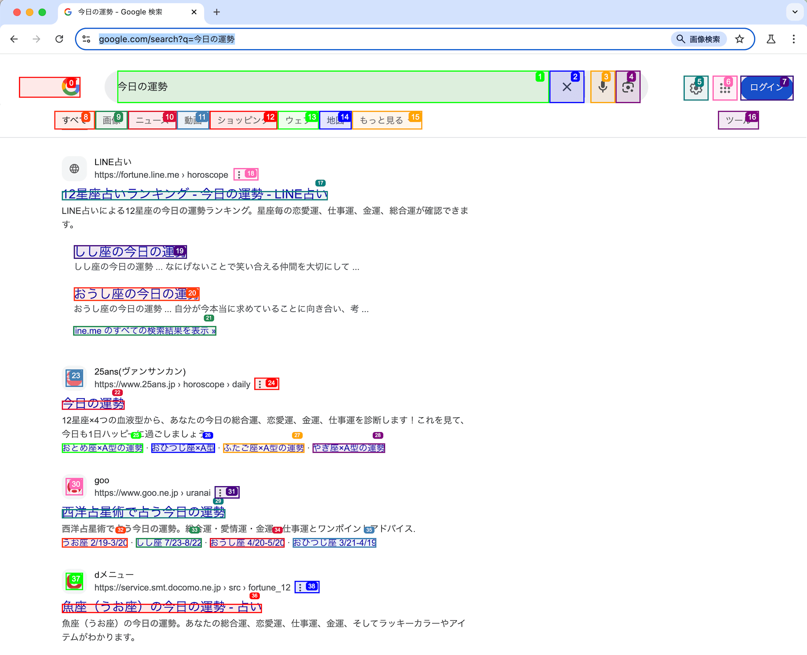Open おひつじ座×A型 link
This screenshot has width=807, height=655.
(x=183, y=448)
